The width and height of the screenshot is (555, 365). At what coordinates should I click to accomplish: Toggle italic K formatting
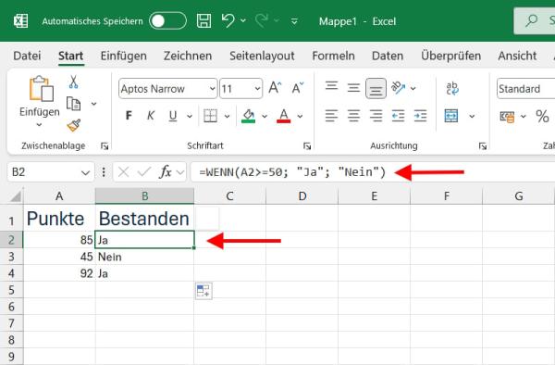pos(151,116)
